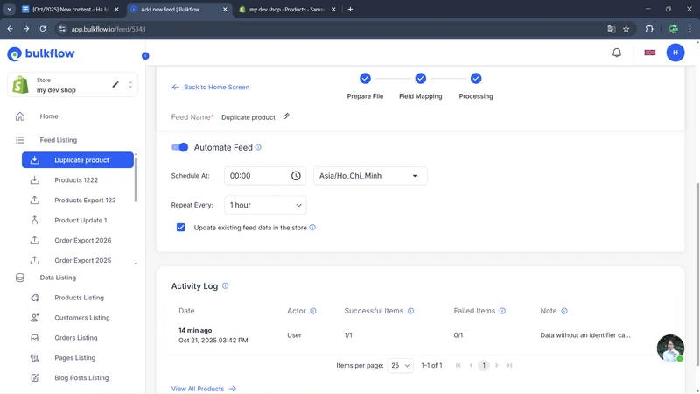Open the Asia/Ho_Chi_Minh timezone dropdown
The image size is (700, 394).
pos(370,176)
